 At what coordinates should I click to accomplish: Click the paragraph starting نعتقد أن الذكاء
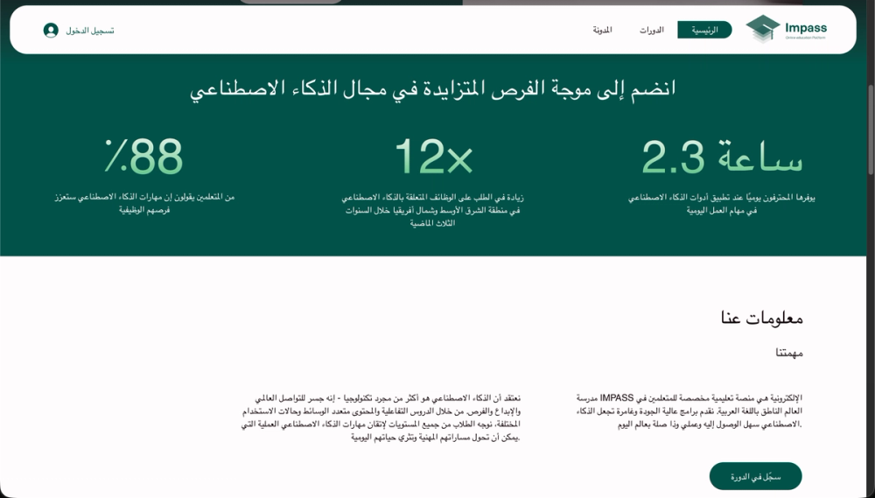[x=381, y=417]
